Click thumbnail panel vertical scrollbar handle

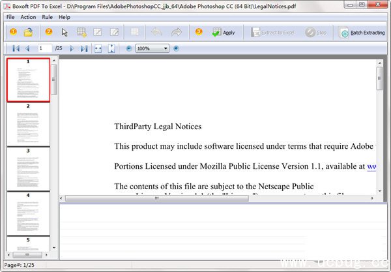click(54, 80)
